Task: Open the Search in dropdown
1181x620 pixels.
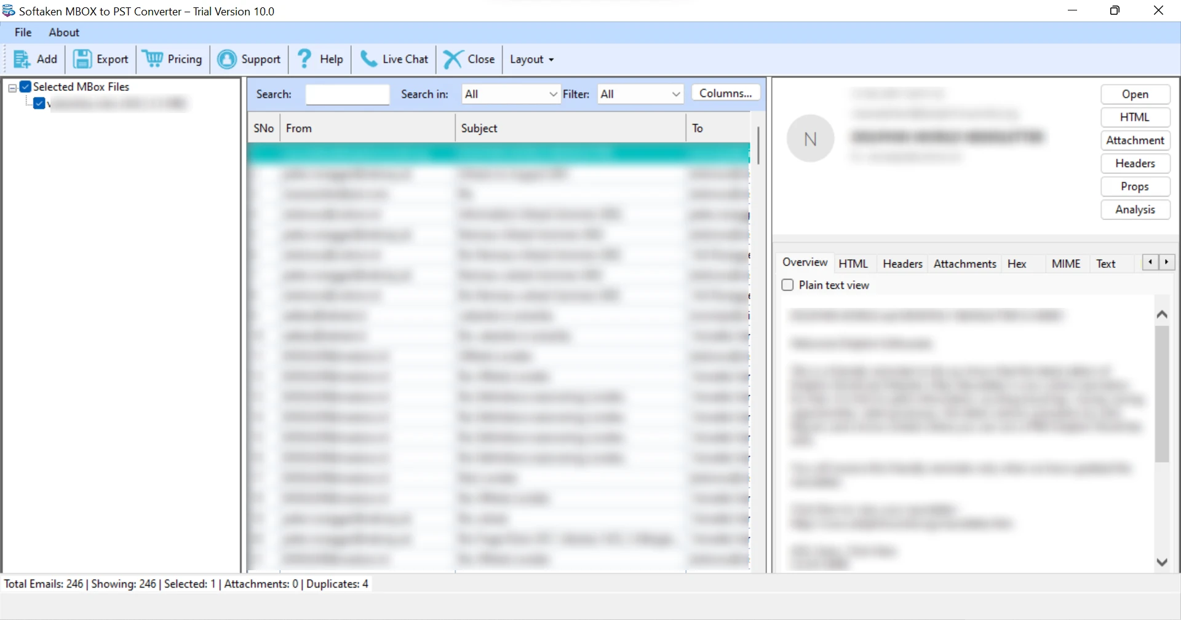Action: [x=511, y=94]
